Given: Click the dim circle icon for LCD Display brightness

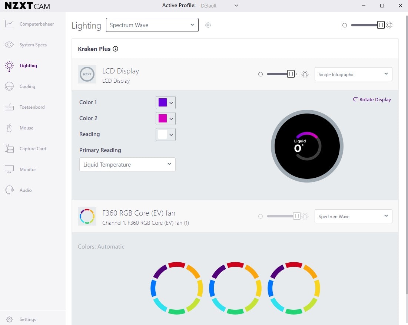Looking at the screenshot, I should click(261, 74).
